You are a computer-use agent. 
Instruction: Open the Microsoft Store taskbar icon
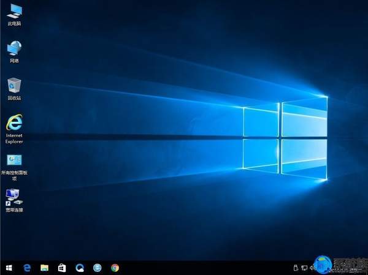point(62,268)
